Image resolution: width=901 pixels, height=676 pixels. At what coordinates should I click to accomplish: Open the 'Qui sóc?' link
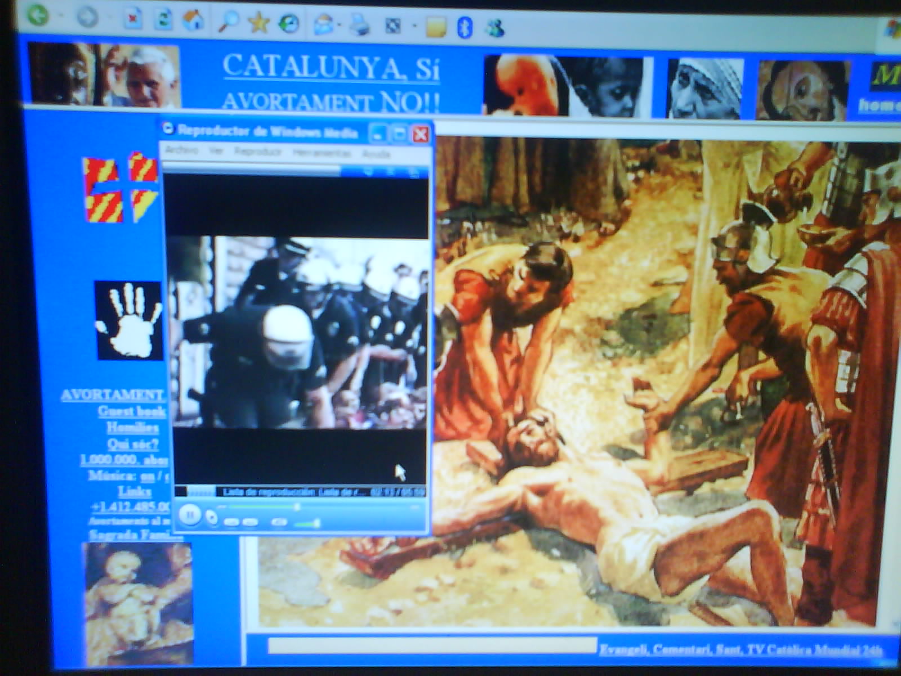point(133,444)
